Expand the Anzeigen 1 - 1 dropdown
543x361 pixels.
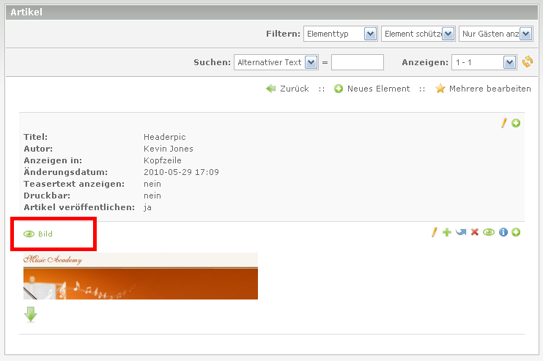484,62
